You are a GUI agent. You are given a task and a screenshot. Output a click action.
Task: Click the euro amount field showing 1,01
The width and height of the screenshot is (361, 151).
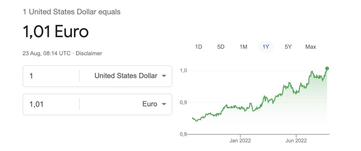coord(51,104)
